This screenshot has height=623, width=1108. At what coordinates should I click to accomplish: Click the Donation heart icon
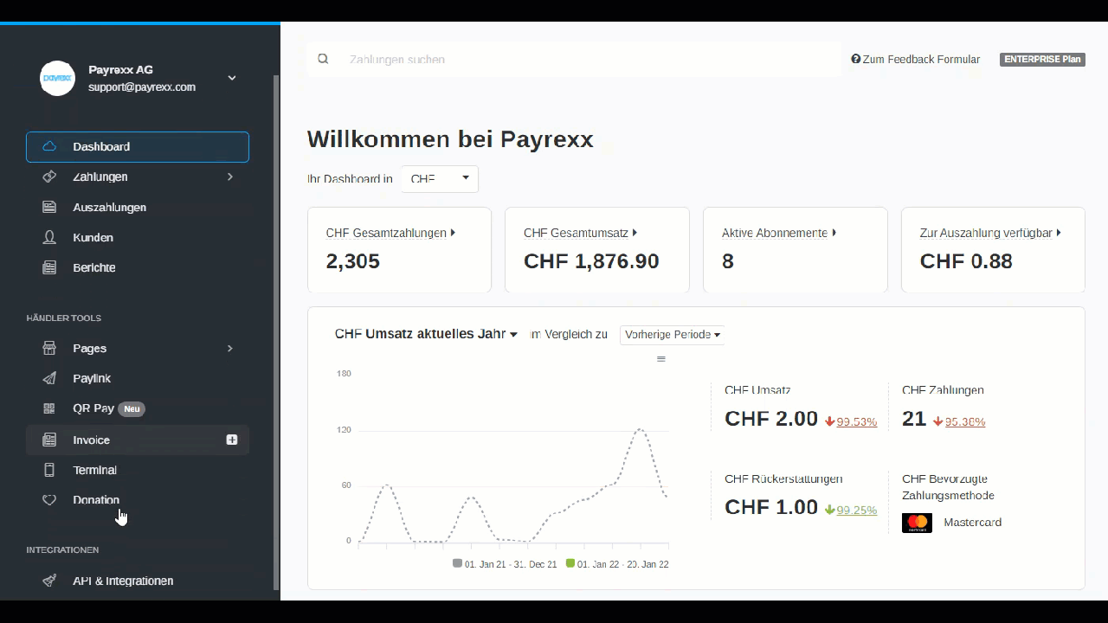(49, 500)
